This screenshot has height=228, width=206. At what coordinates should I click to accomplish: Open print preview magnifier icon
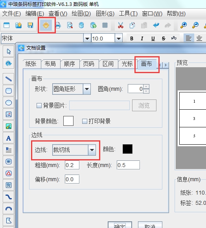click(70, 25)
